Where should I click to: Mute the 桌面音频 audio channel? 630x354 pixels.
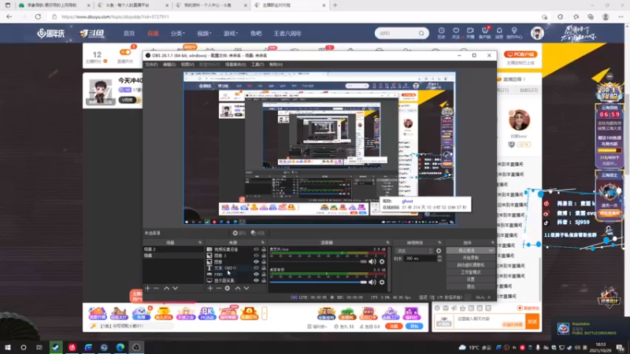pyautogui.click(x=372, y=282)
